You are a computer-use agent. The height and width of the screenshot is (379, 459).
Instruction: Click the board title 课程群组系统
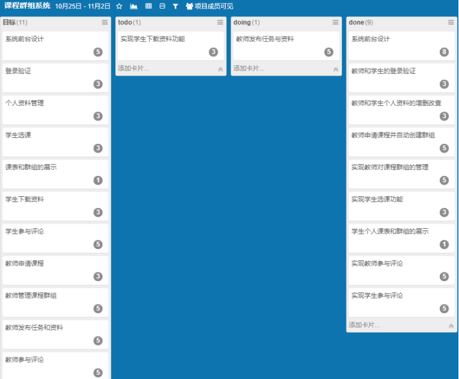pos(27,6)
